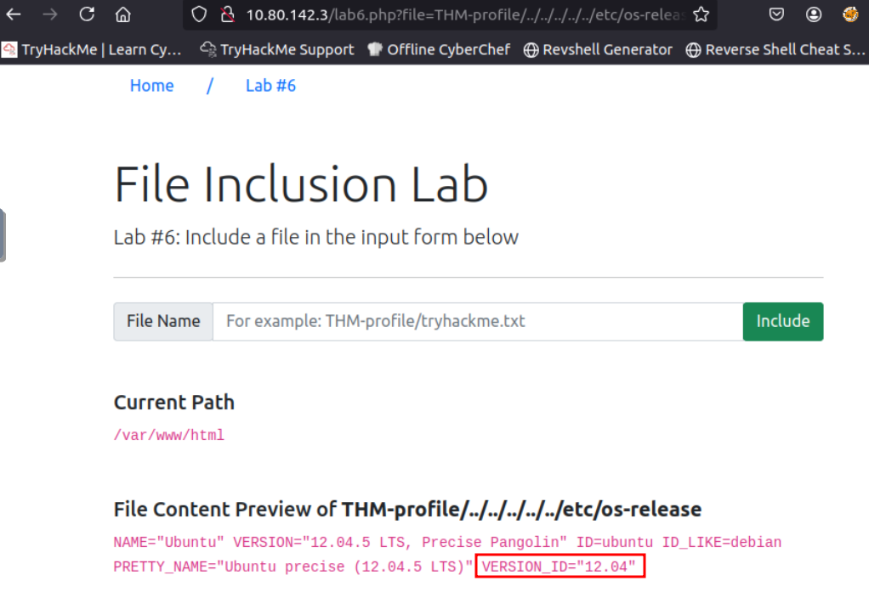Click the browser forward arrow
This screenshot has width=869, height=609.
[x=50, y=14]
